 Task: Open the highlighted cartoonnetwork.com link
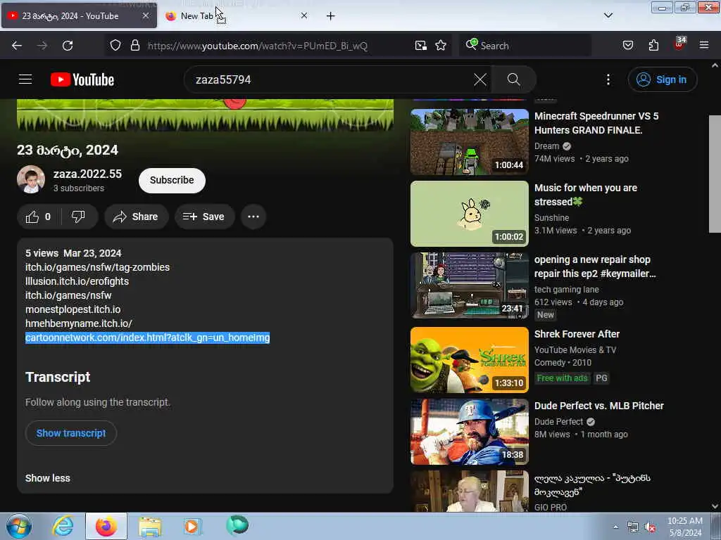point(147,337)
